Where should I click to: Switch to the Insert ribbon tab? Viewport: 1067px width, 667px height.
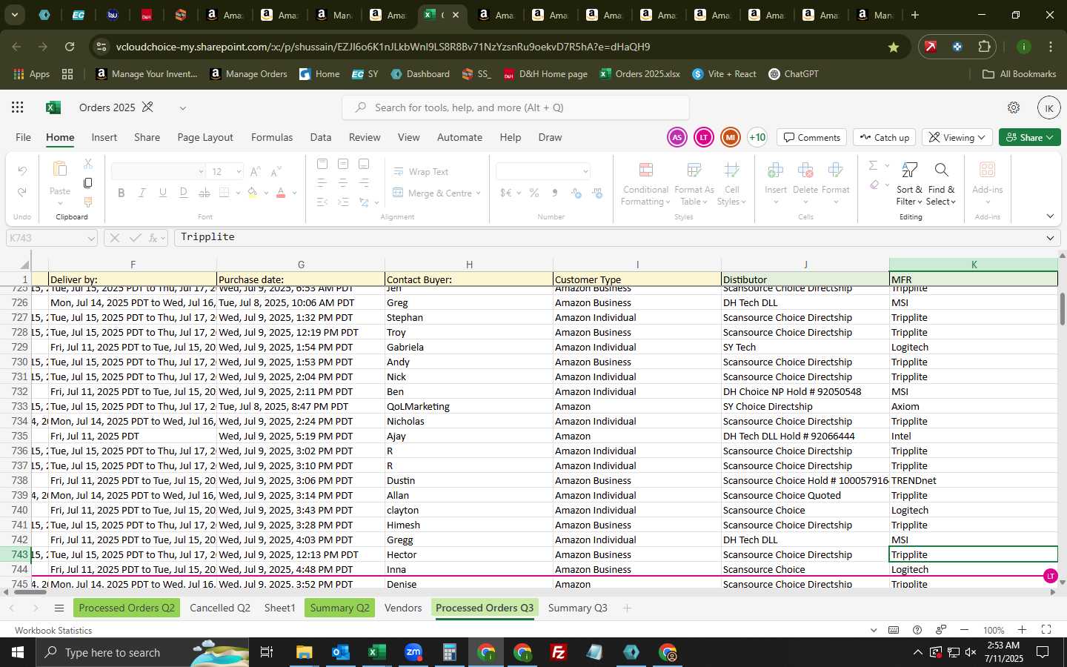click(104, 137)
